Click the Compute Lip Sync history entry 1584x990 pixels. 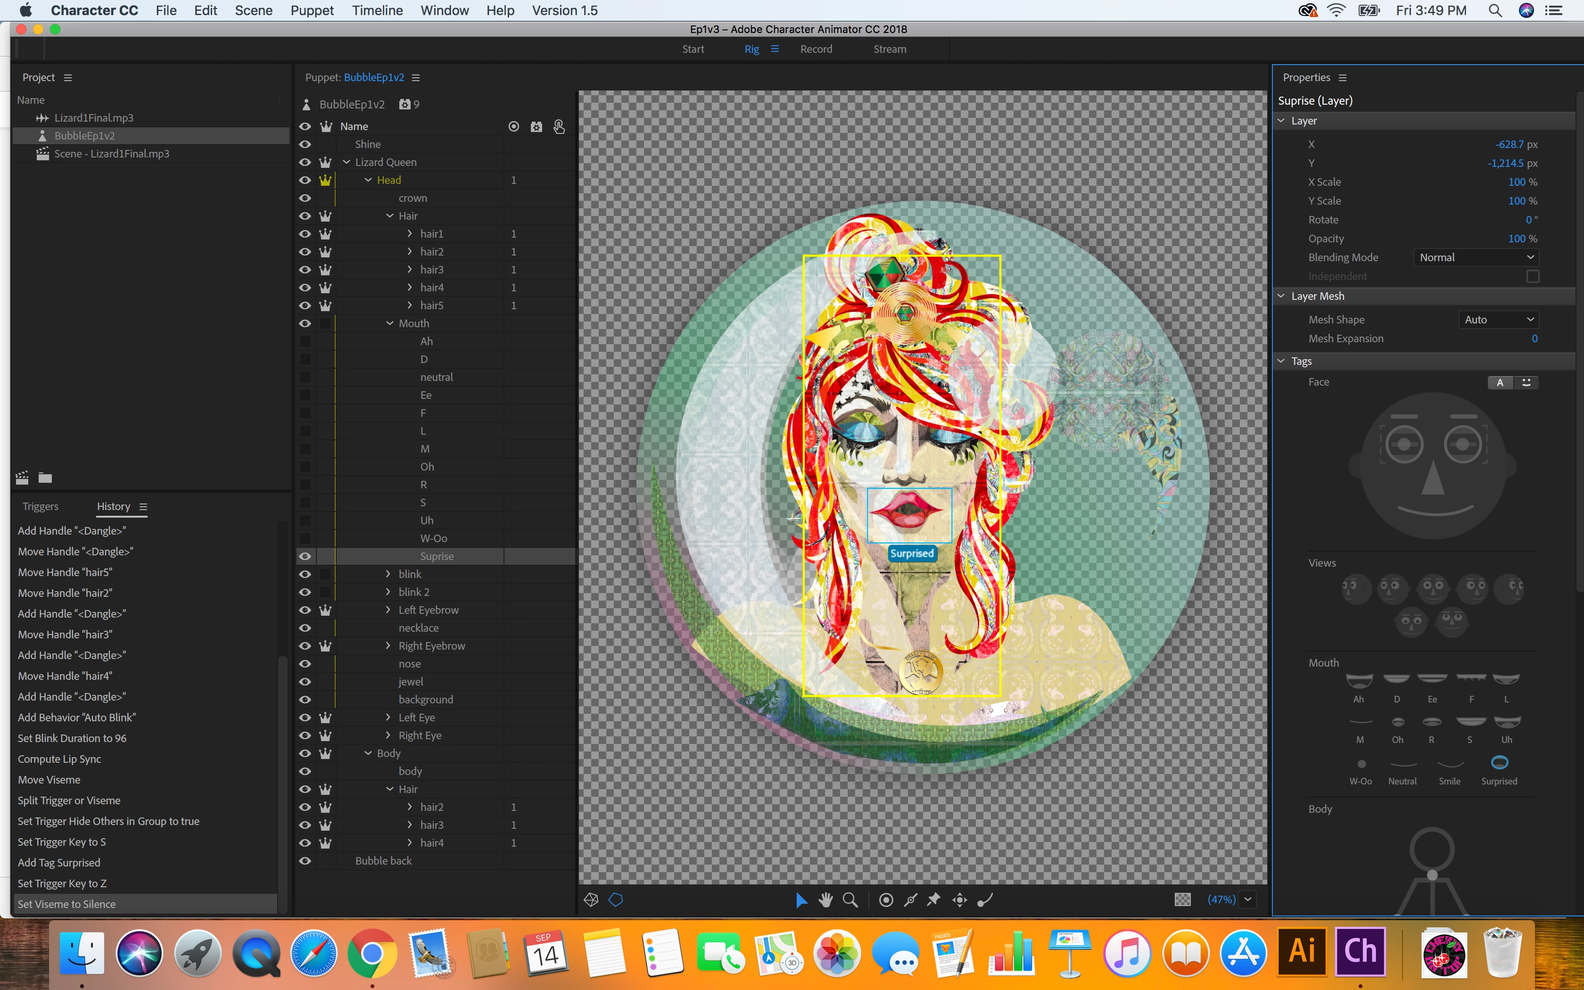coord(59,759)
